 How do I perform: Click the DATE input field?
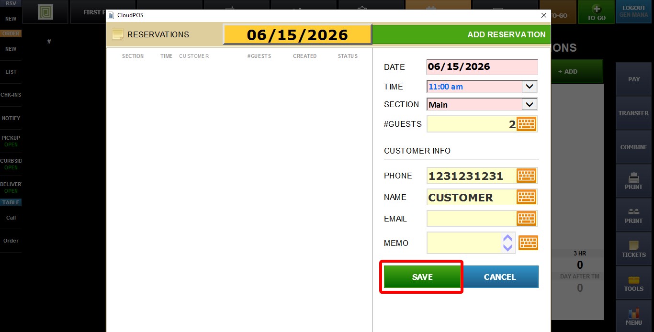click(x=482, y=67)
